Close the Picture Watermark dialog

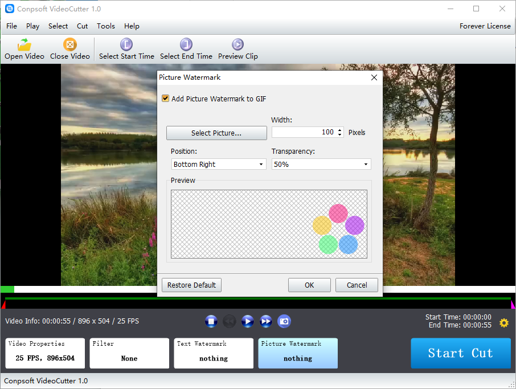click(x=374, y=77)
